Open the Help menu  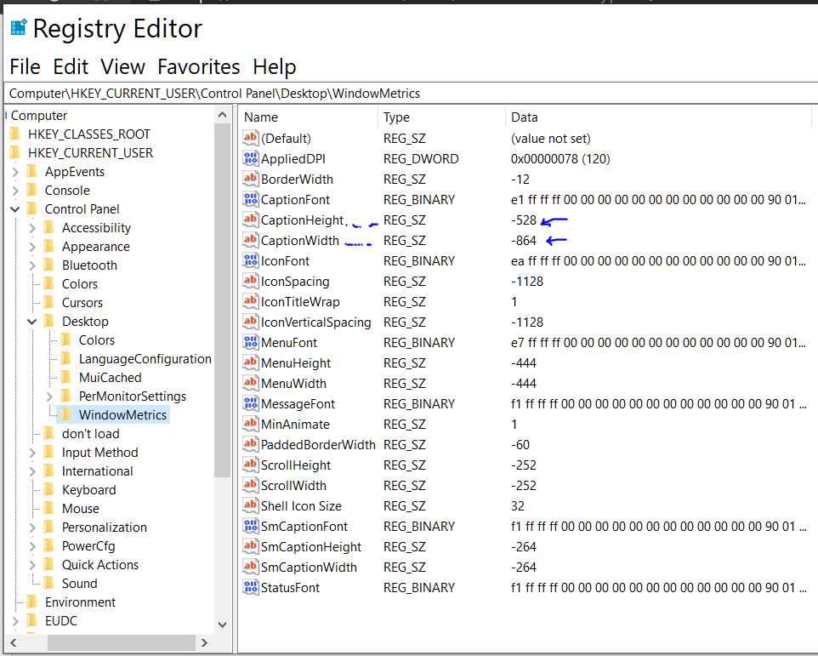point(275,67)
